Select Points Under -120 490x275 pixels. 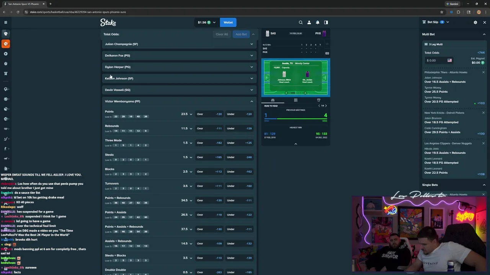point(240,114)
